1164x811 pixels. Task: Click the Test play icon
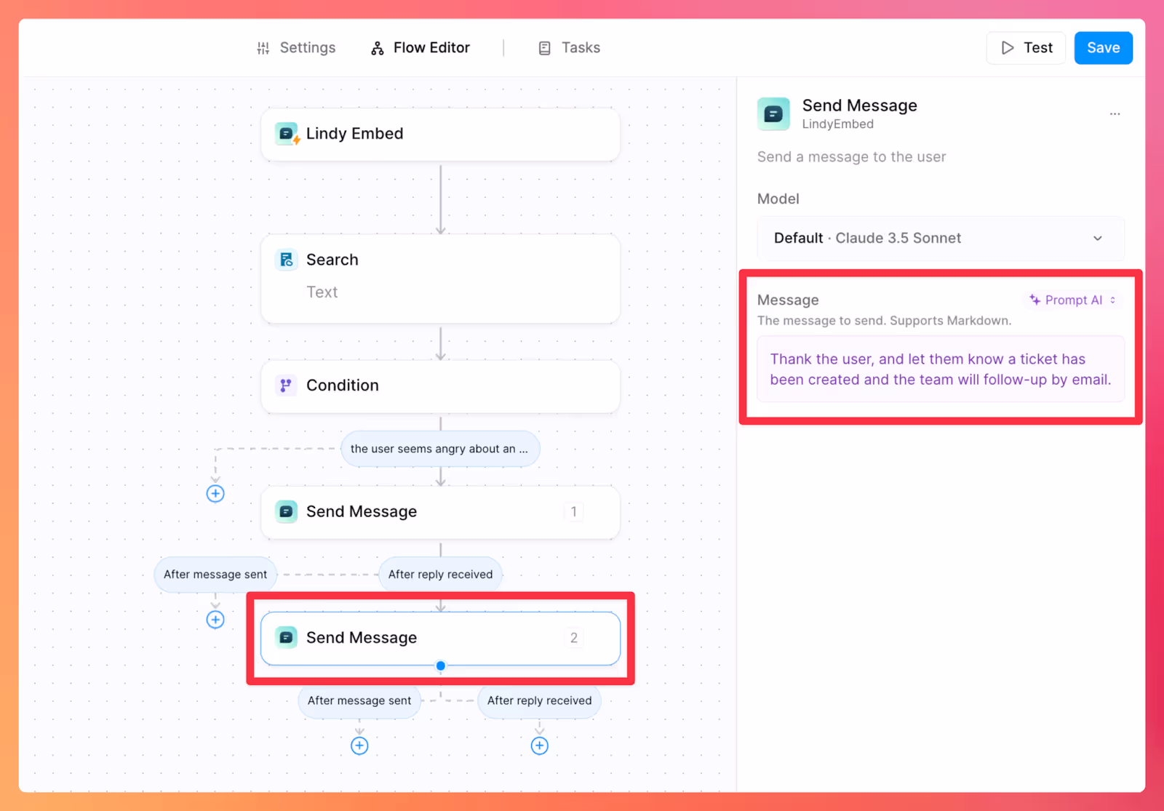[x=1008, y=48]
